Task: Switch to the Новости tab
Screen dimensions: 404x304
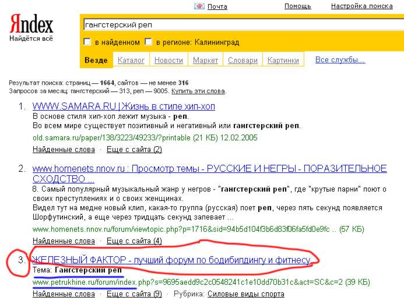Action: tap(168, 61)
